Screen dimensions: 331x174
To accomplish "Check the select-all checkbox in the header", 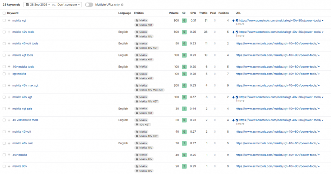I will (4, 13).
